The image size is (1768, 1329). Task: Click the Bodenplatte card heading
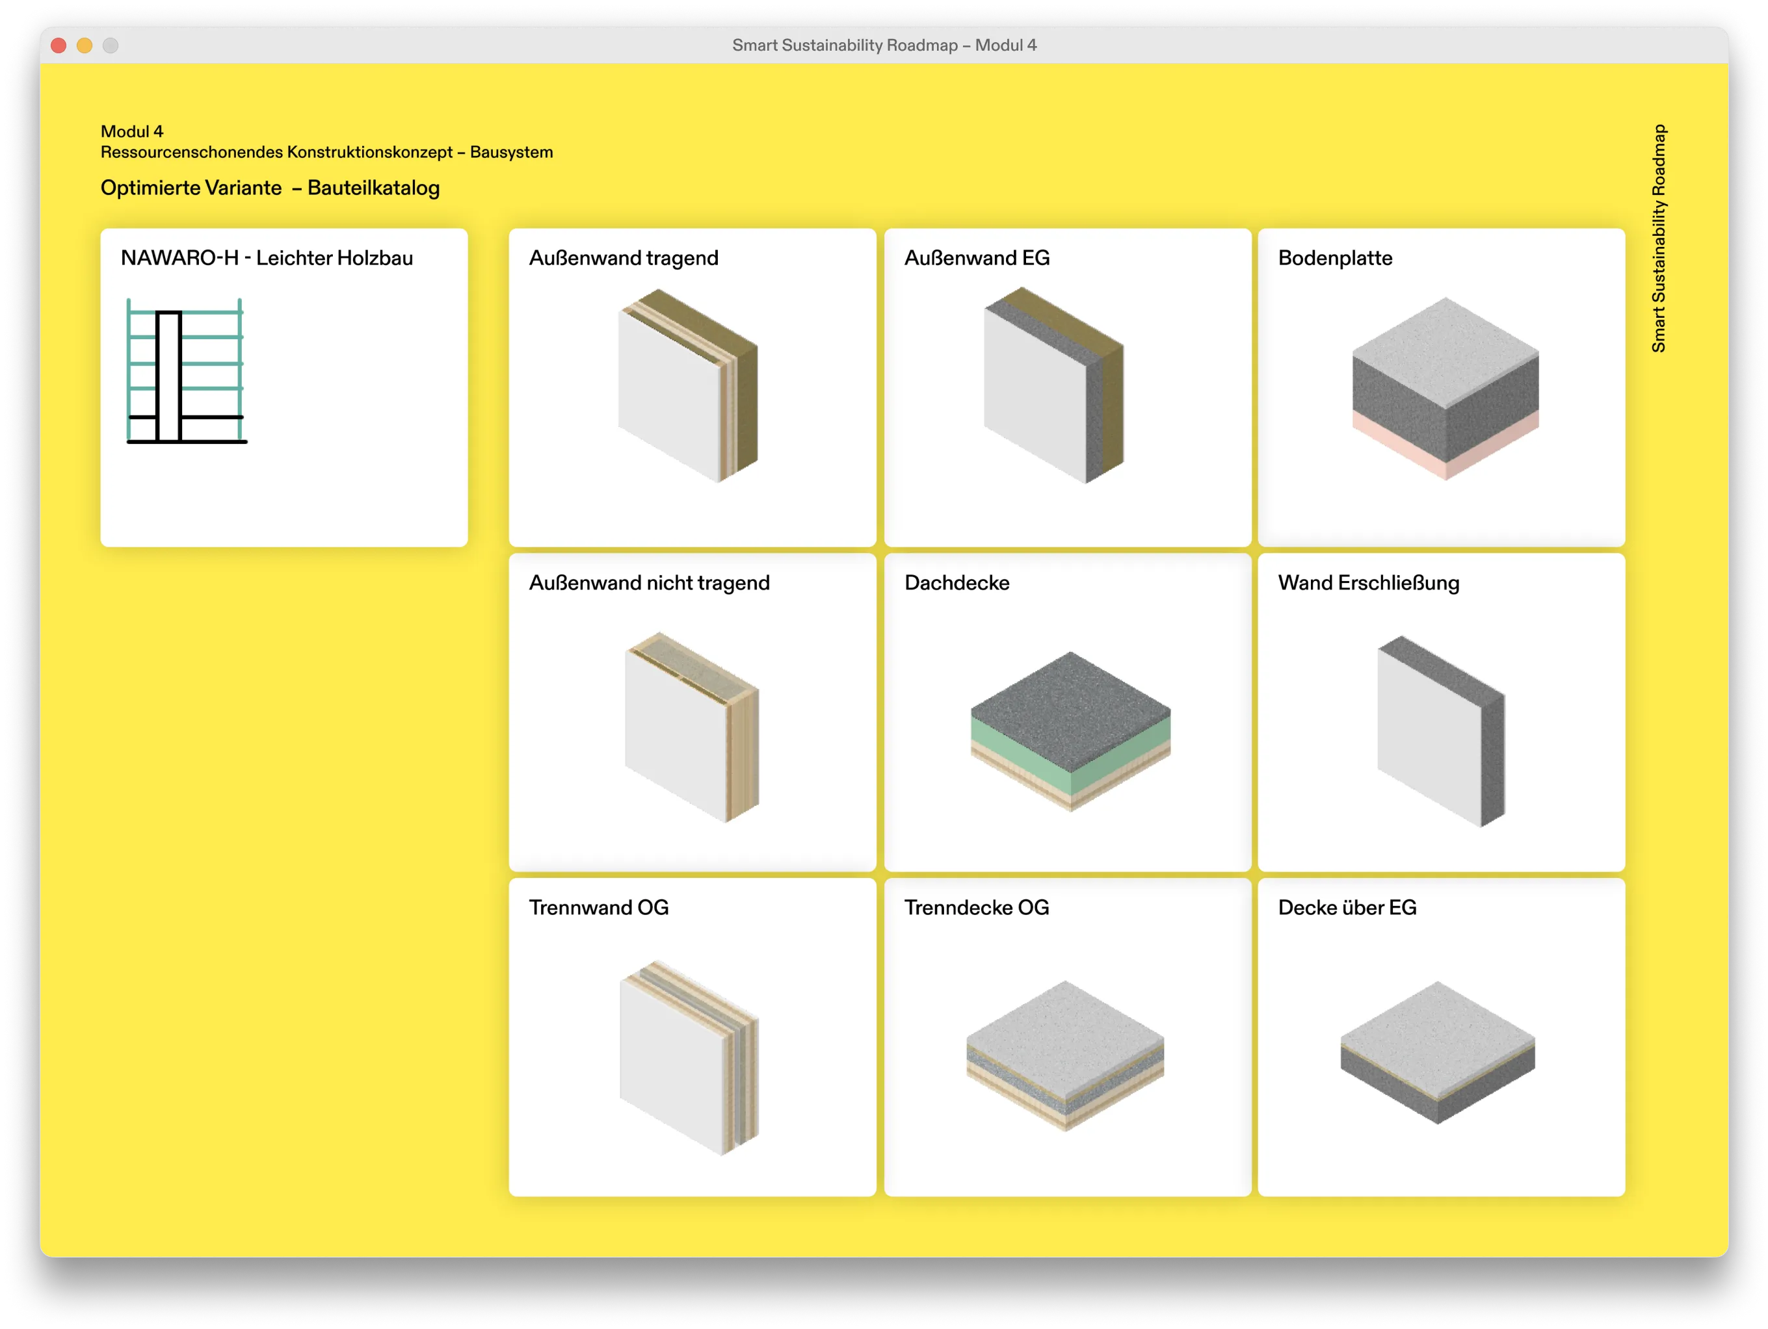1335,258
